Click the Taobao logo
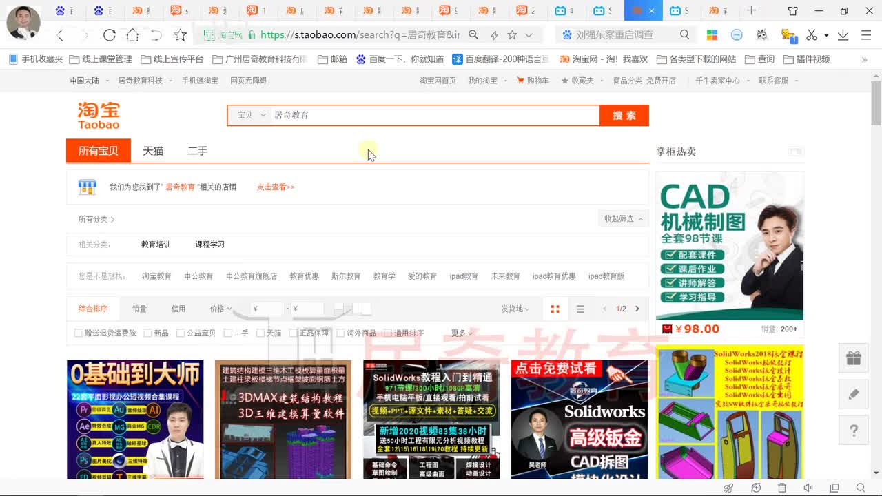882x496 pixels. 99,115
